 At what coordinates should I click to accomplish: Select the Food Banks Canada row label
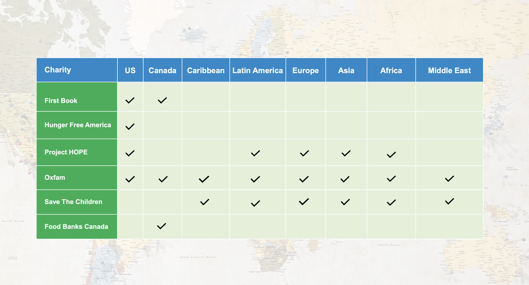[76, 226]
